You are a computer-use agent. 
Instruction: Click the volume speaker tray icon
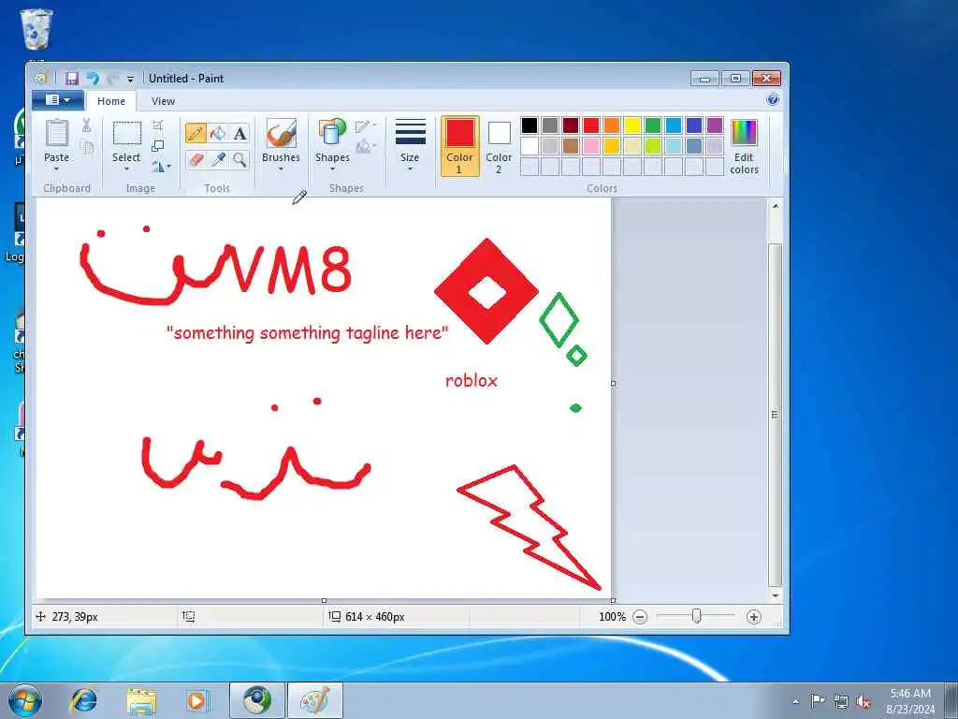[x=864, y=702]
